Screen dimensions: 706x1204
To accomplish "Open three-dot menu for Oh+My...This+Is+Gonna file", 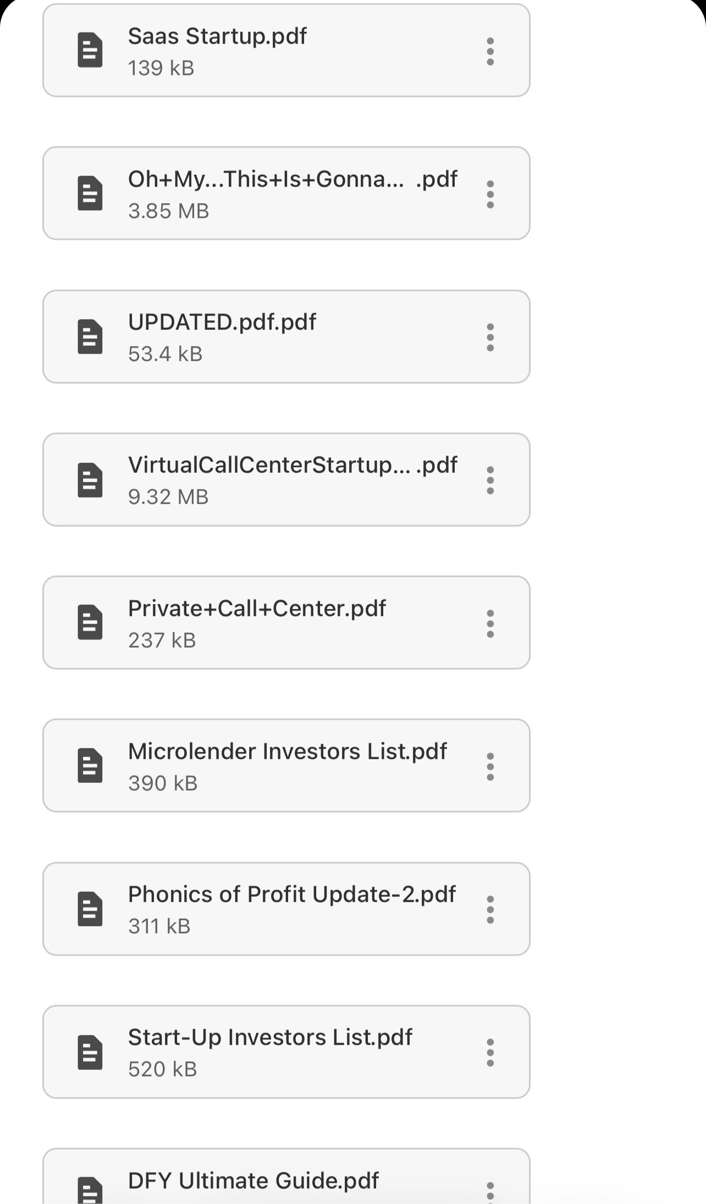I will coord(490,194).
